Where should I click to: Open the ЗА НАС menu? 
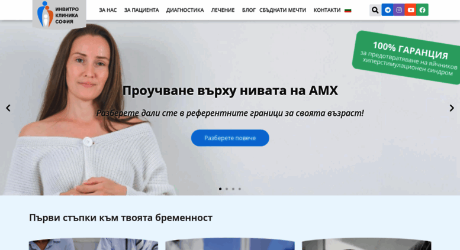coord(108,10)
